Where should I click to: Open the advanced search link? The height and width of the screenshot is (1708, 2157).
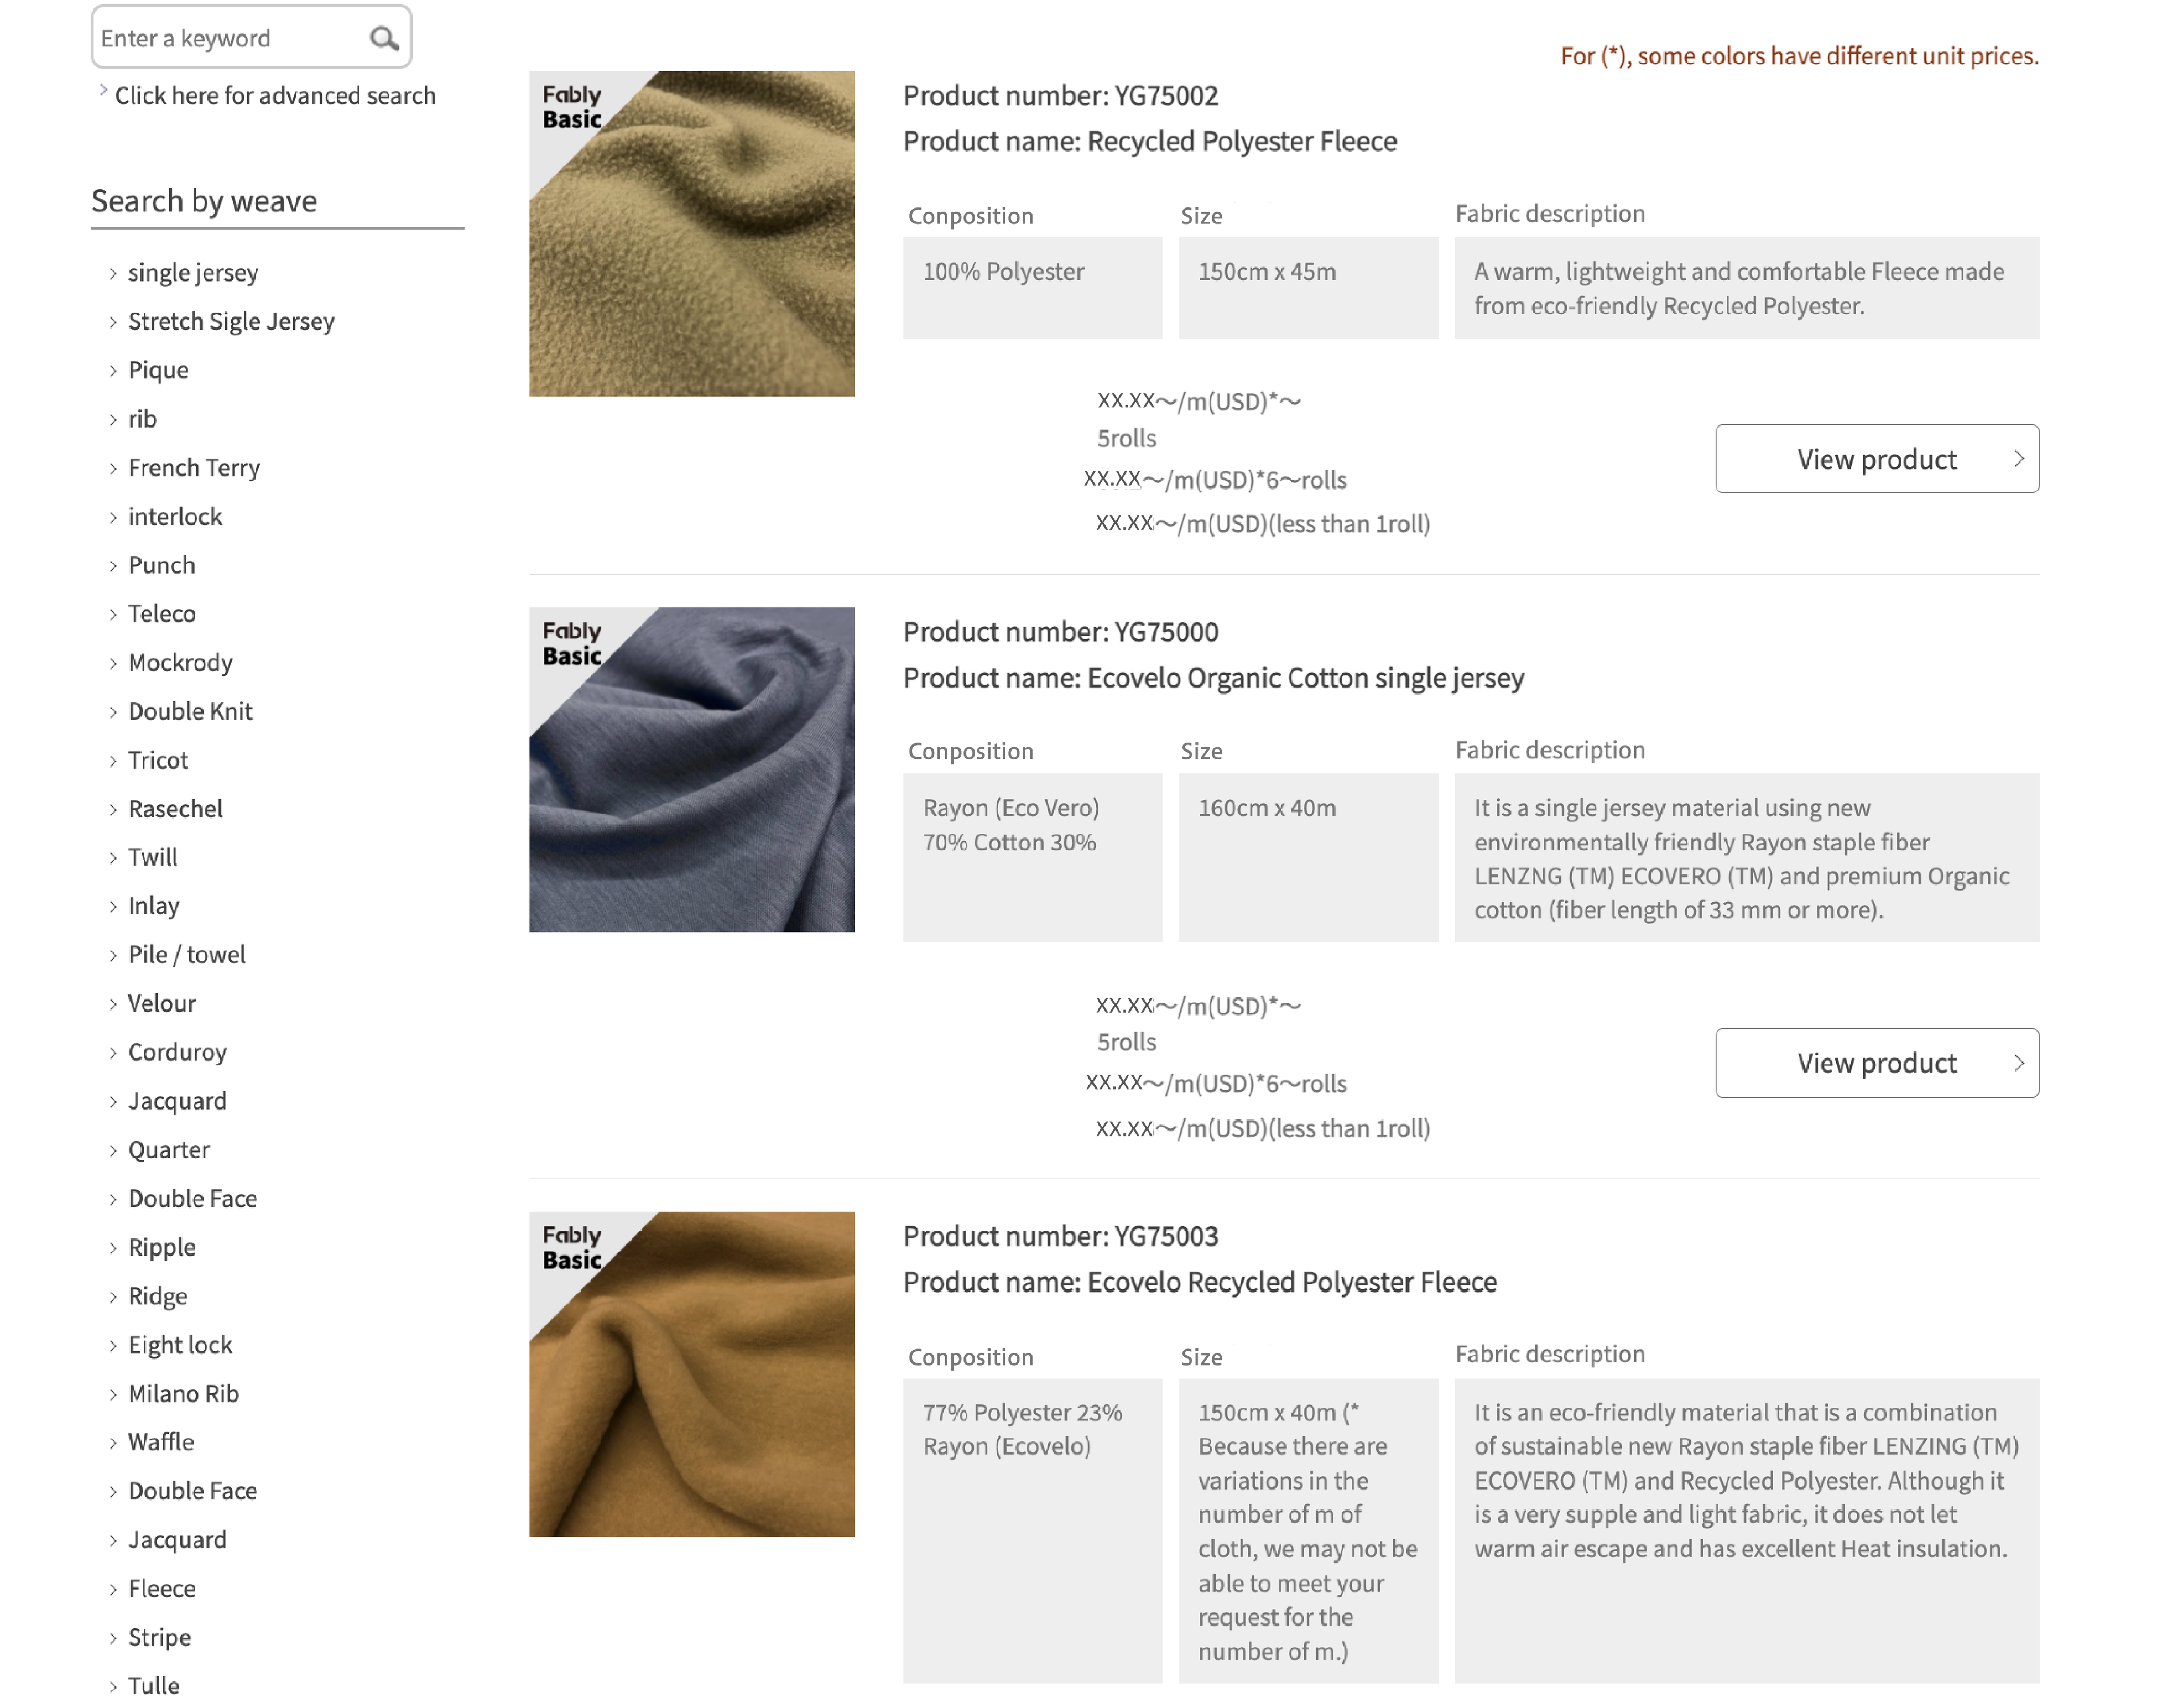[x=275, y=96]
